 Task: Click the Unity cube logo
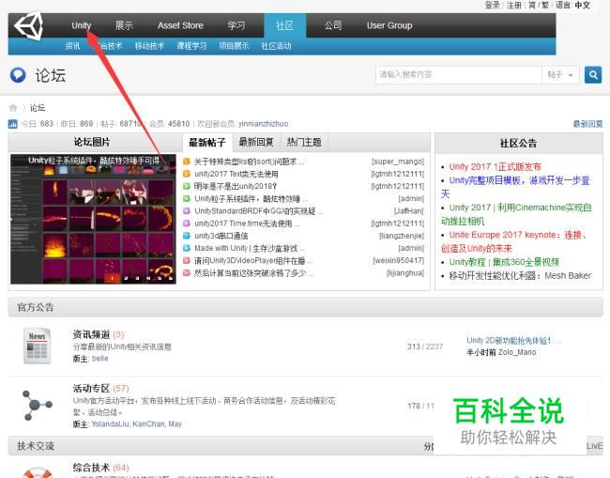click(28, 25)
